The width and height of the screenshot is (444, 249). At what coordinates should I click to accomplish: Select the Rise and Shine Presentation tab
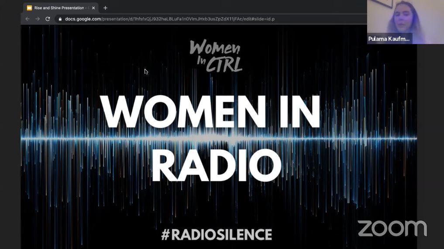(x=61, y=8)
